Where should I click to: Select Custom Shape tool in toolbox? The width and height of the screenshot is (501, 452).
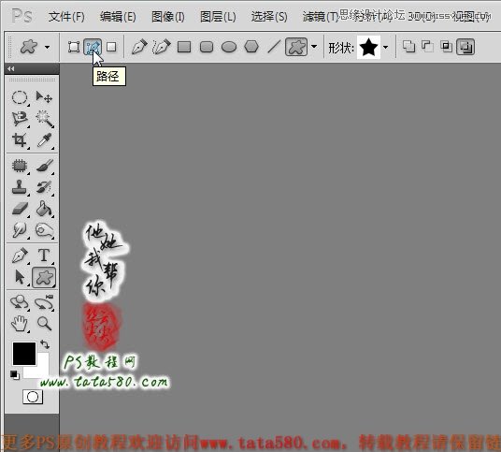point(45,277)
